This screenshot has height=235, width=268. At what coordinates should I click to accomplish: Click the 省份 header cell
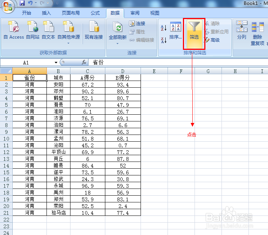(x=29, y=78)
